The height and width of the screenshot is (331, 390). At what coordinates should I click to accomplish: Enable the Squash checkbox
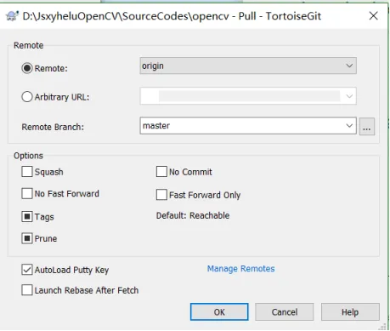pyautogui.click(x=27, y=172)
